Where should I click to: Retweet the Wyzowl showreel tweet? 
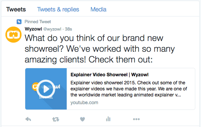pyautogui.click(x=56, y=119)
